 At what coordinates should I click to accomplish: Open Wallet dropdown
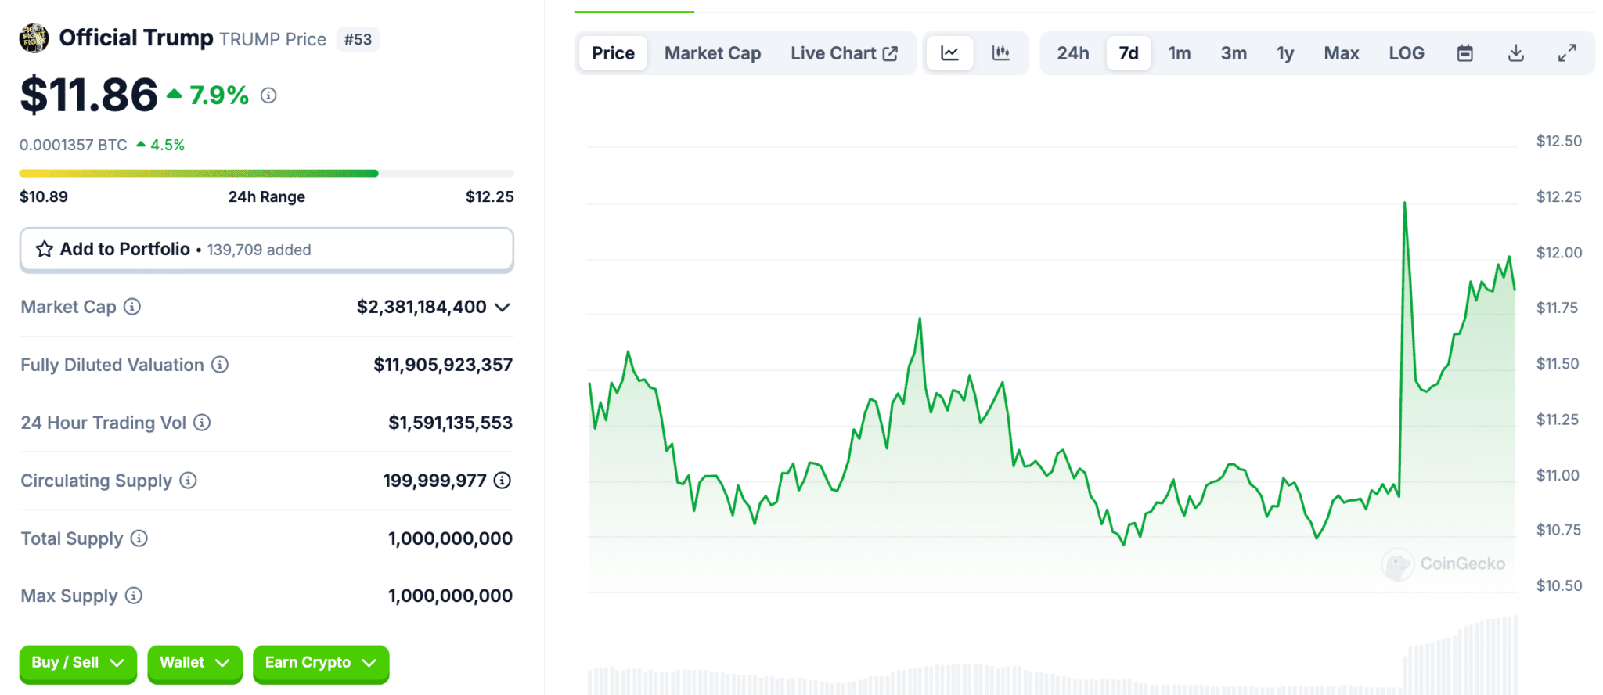(195, 663)
